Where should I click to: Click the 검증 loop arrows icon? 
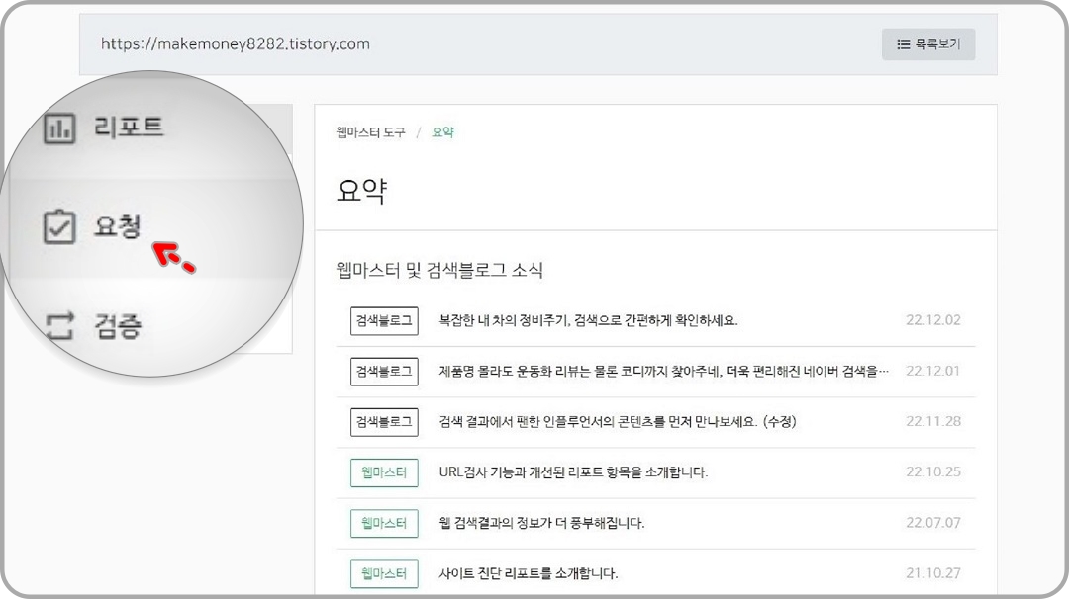point(59,325)
